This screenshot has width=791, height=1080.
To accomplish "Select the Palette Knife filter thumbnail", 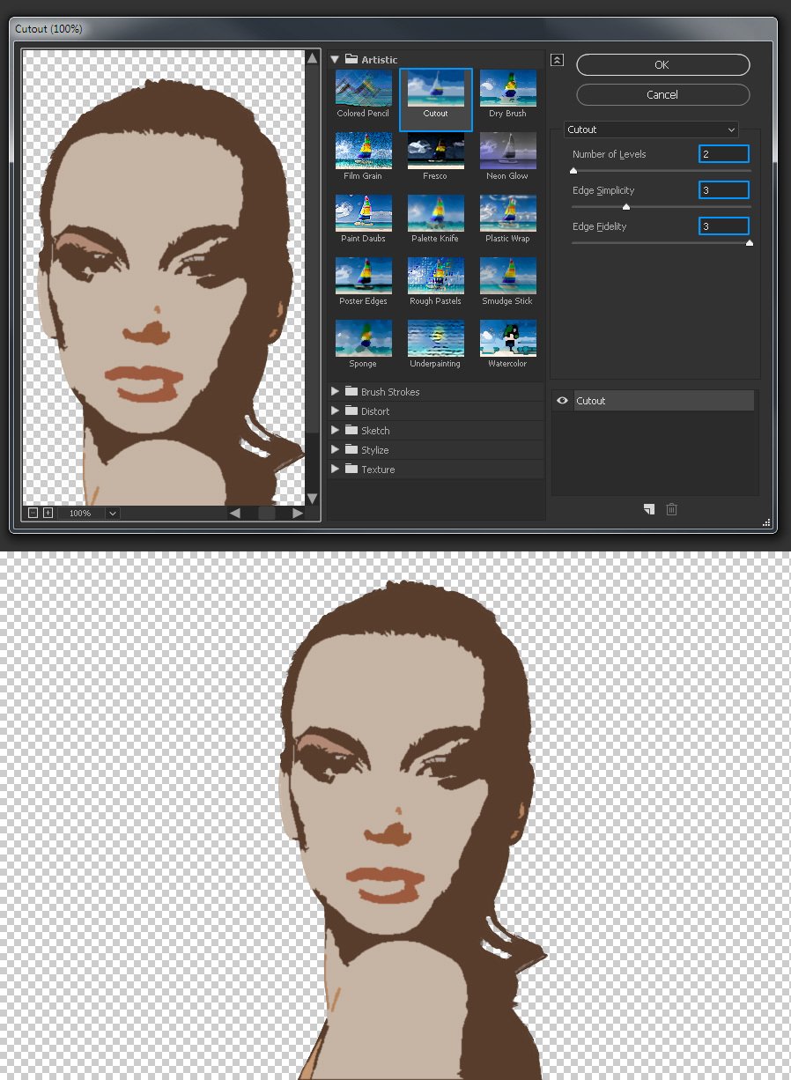I will (435, 213).
